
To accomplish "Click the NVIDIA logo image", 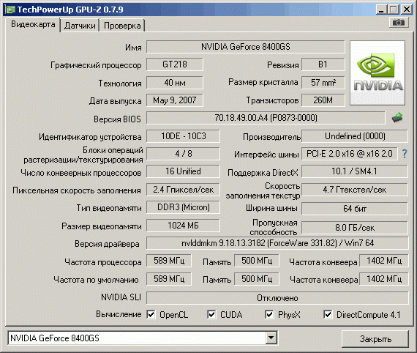I will (x=377, y=73).
